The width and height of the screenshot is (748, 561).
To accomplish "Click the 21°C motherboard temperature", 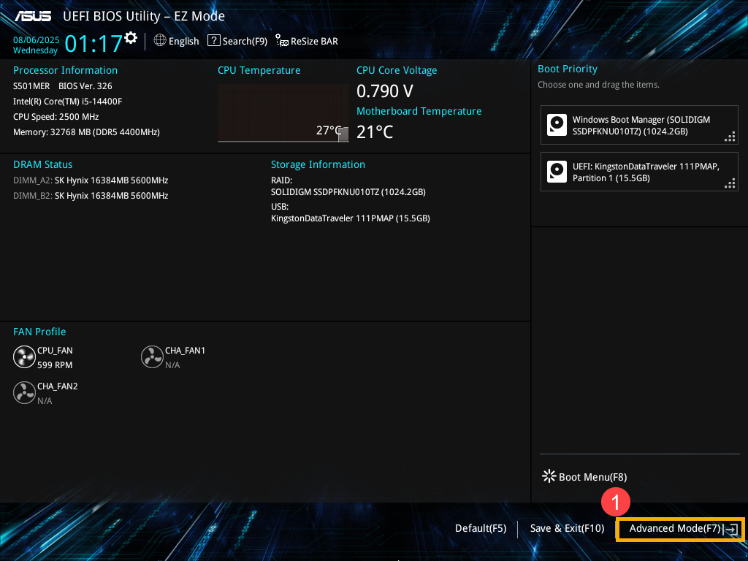I will click(375, 131).
